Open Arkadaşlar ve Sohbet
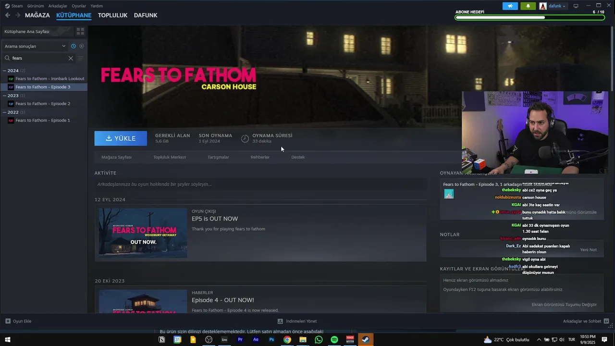 tap(586, 321)
